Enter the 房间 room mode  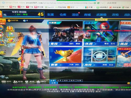point(99,65)
